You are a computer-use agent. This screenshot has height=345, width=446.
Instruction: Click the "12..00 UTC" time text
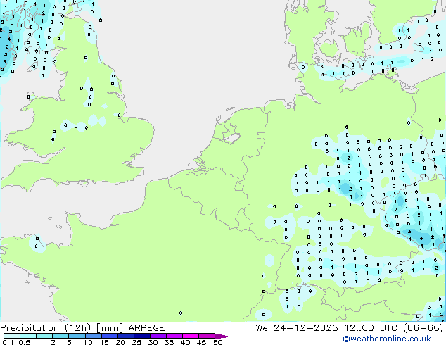tap(371, 328)
